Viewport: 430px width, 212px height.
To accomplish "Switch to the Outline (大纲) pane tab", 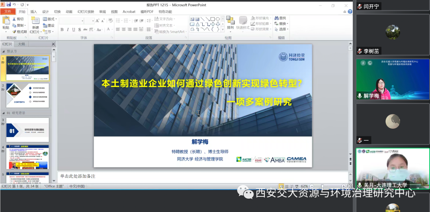I will point(21,44).
